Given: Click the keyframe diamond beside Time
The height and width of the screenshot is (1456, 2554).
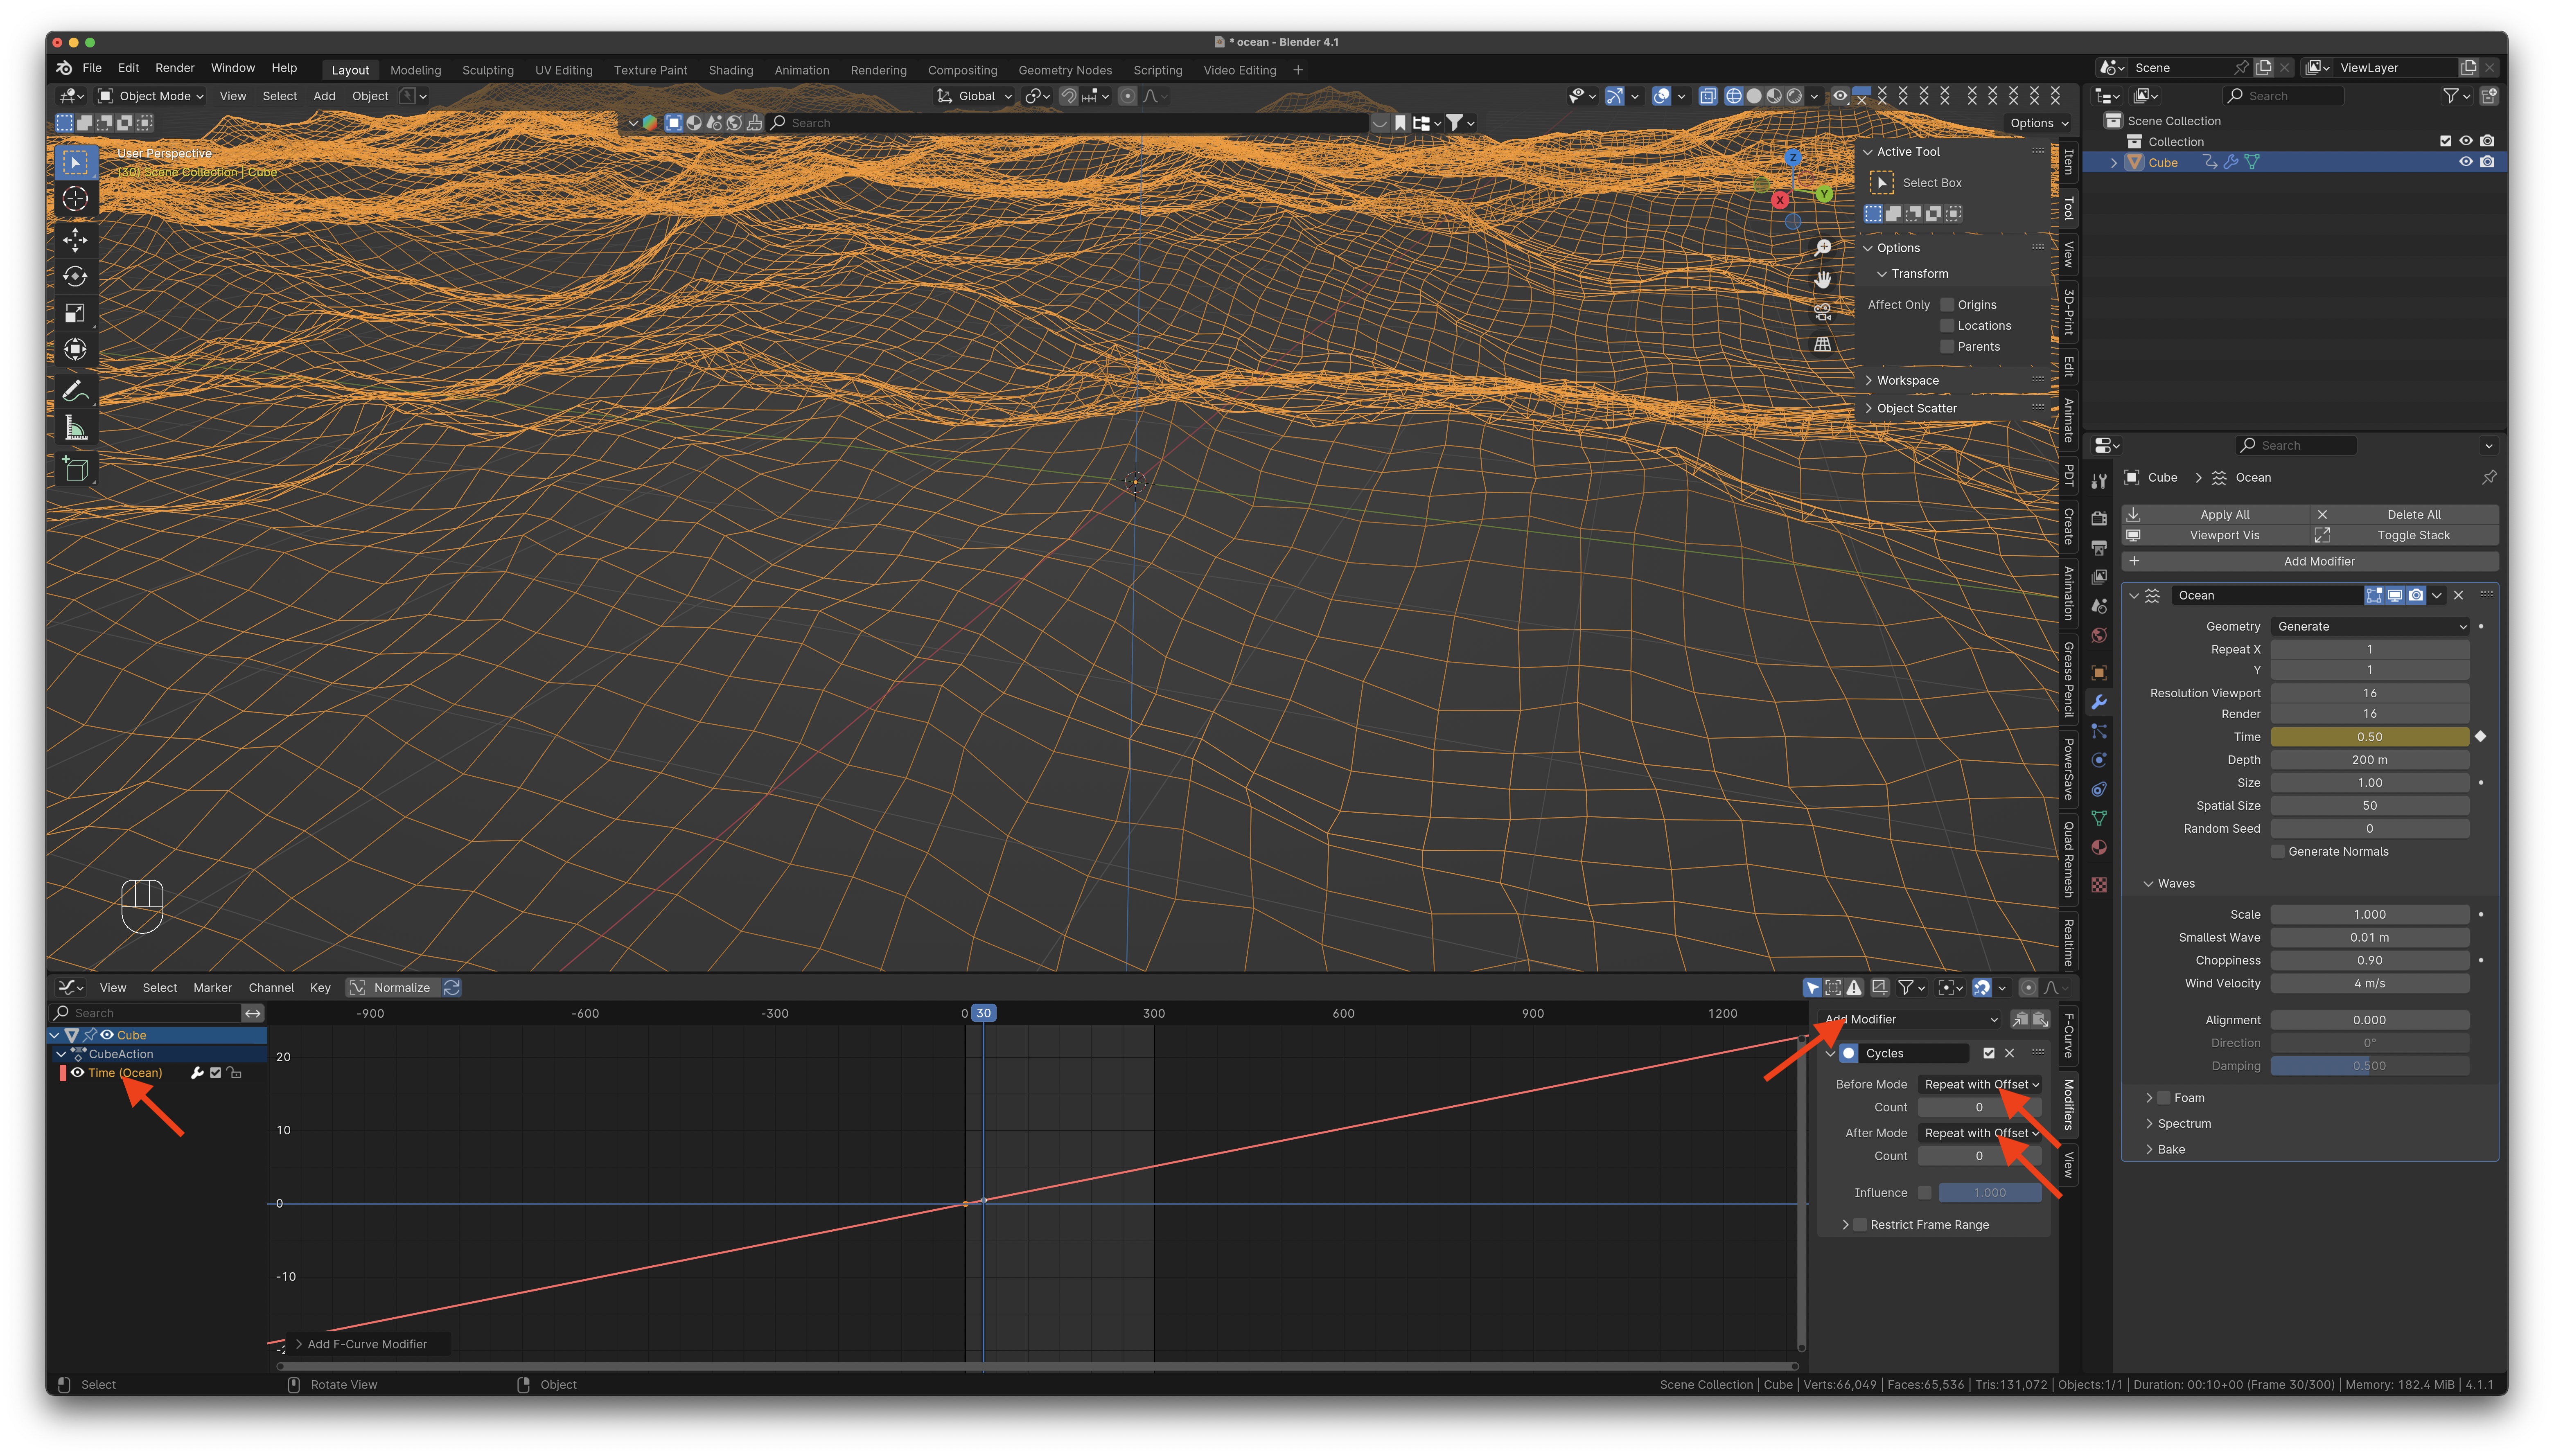Looking at the screenshot, I should coord(2480,737).
